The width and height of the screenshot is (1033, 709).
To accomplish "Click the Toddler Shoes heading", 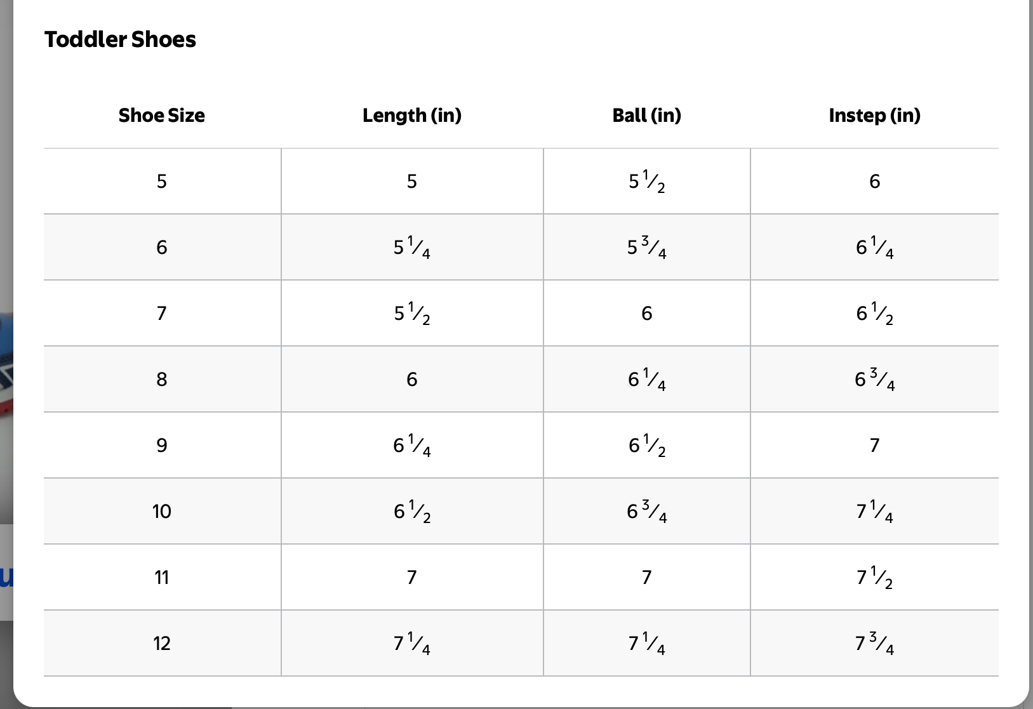I will tap(120, 39).
